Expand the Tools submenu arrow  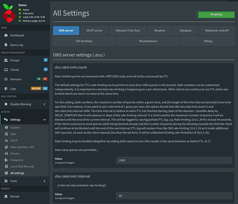coord(44,181)
